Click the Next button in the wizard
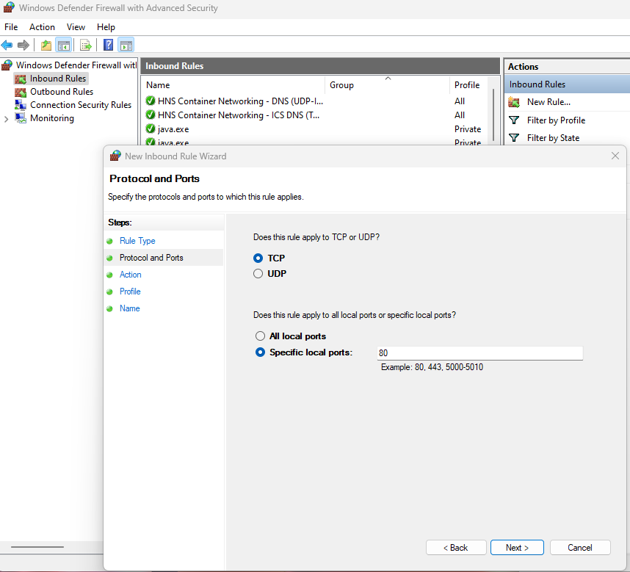 517,548
